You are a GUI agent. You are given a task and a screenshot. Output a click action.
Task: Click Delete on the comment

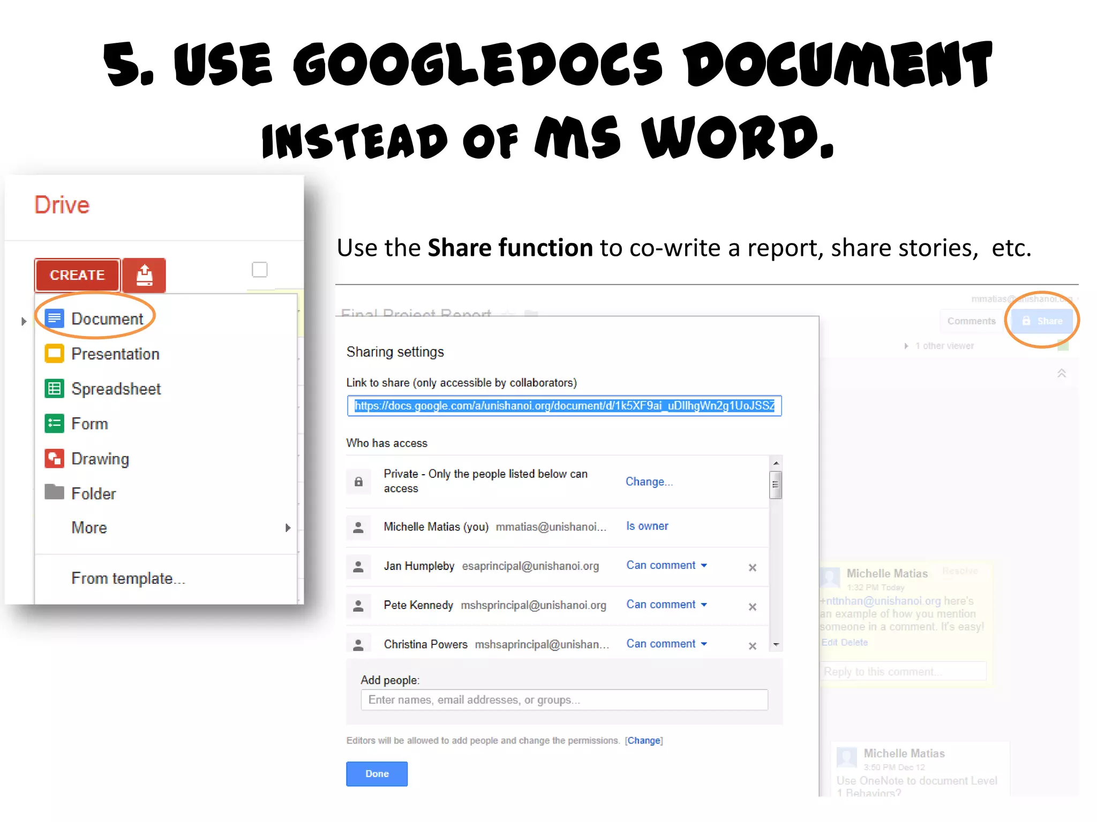click(854, 642)
